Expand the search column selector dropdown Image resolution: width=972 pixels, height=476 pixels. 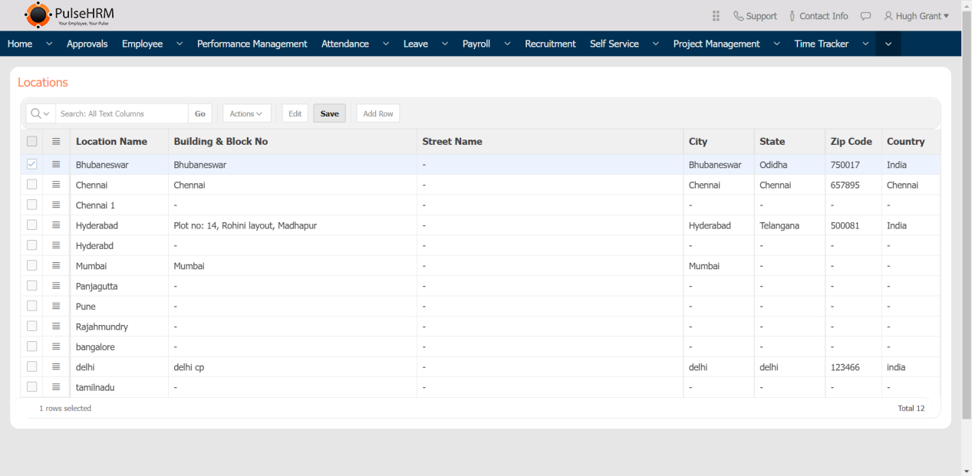[x=41, y=113]
